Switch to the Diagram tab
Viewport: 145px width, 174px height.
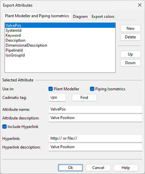tap(80, 17)
